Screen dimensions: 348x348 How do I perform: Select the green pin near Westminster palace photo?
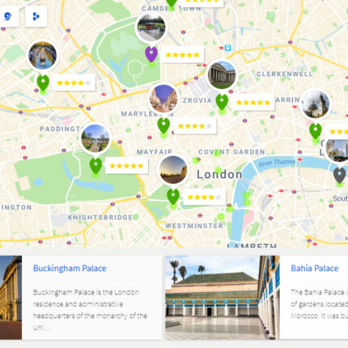click(x=173, y=197)
